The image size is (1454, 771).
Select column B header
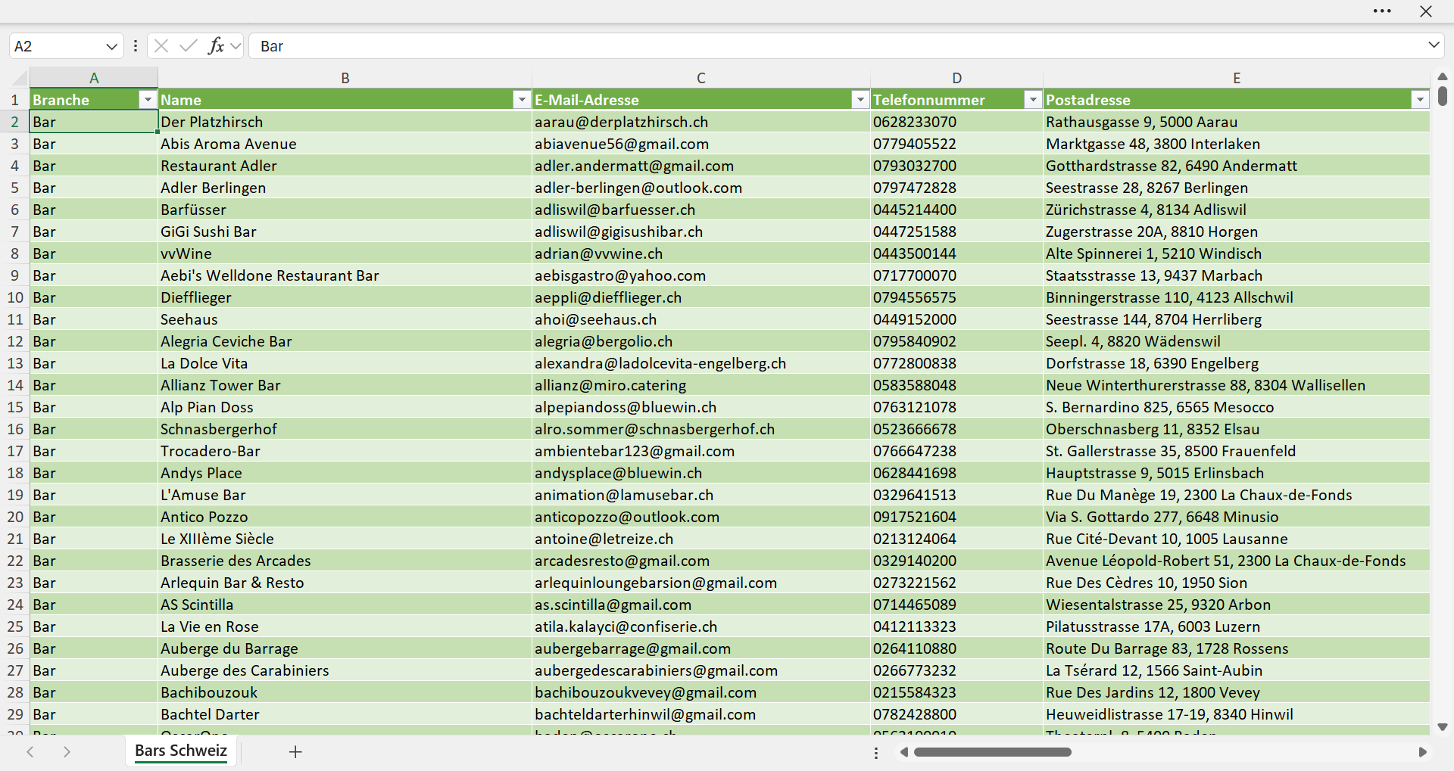[x=345, y=78]
